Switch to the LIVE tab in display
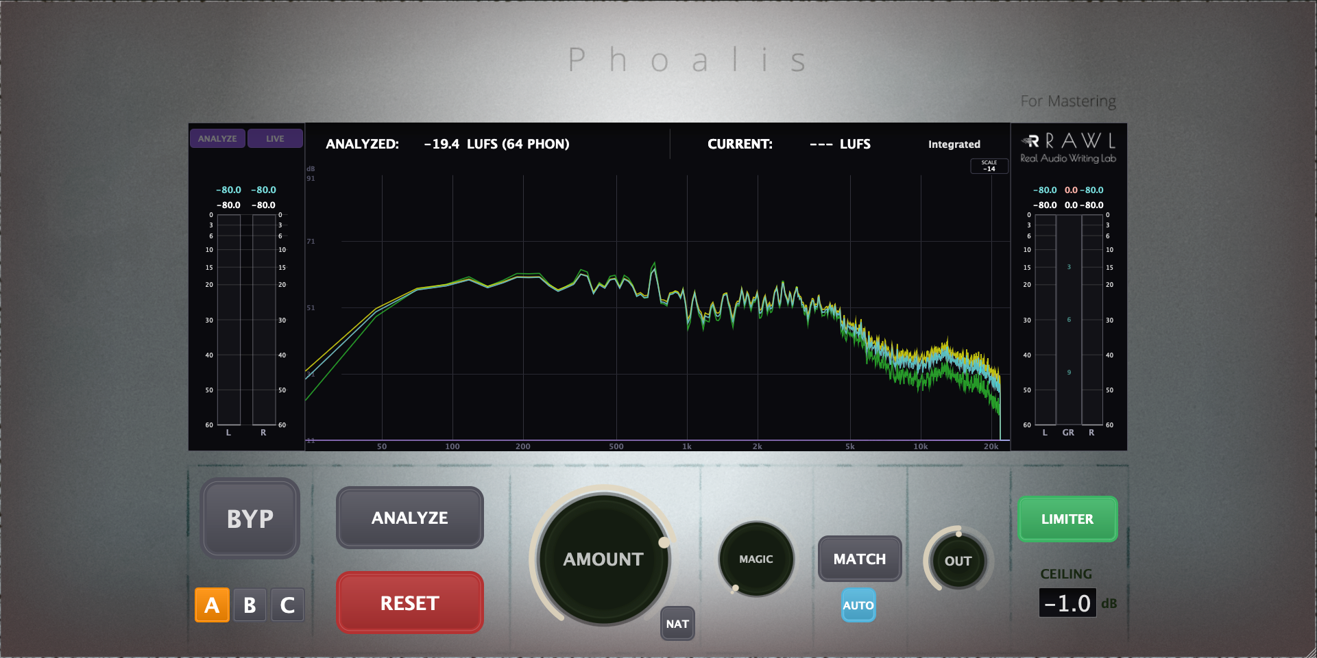The height and width of the screenshot is (658, 1317). (x=275, y=138)
